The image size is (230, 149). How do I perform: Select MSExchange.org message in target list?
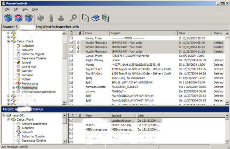coord(115,129)
